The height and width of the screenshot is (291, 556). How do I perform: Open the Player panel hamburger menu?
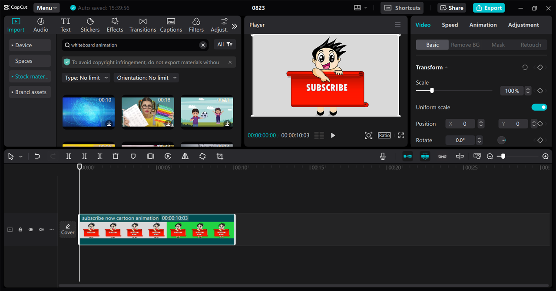pos(397,25)
